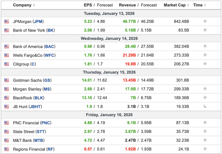This screenshot has height=154, width=222.
Task: Click Goldman Sachs revenue value 13.45B
Action: (x=129, y=80)
